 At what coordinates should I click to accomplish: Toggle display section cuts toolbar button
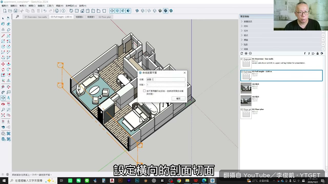pos(123,11)
